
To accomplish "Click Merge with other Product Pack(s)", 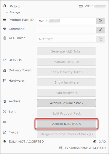I will (x=66, y=134).
